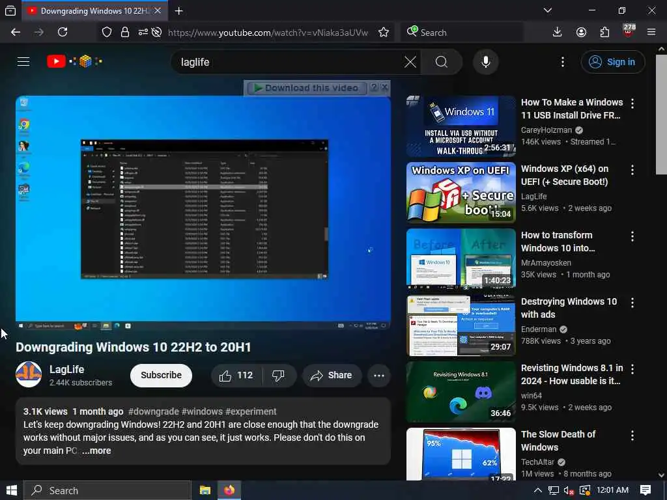Open new browser tab
The height and width of the screenshot is (500, 667).
[179, 11]
